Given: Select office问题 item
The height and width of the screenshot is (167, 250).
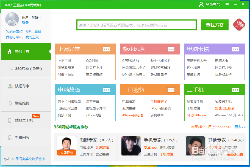Looking at the screenshot, I should pyautogui.click(x=94, y=115).
